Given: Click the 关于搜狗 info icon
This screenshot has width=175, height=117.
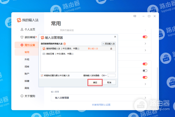Looking at the screenshot, I should [x=22, y=96].
